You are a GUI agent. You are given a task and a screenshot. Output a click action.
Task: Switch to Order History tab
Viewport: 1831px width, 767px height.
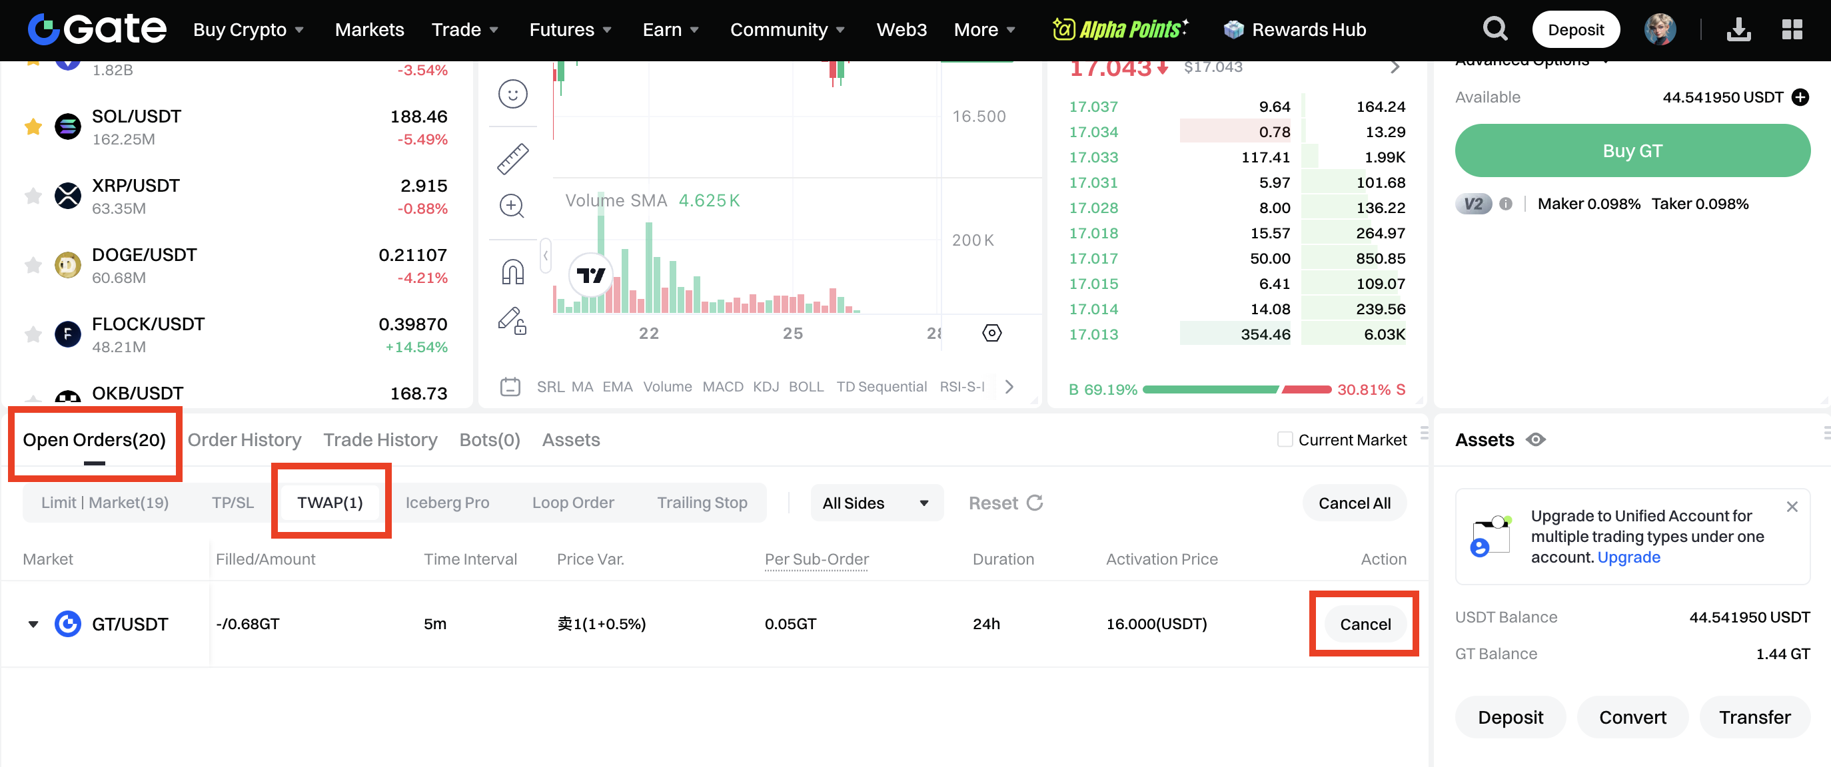(x=244, y=439)
